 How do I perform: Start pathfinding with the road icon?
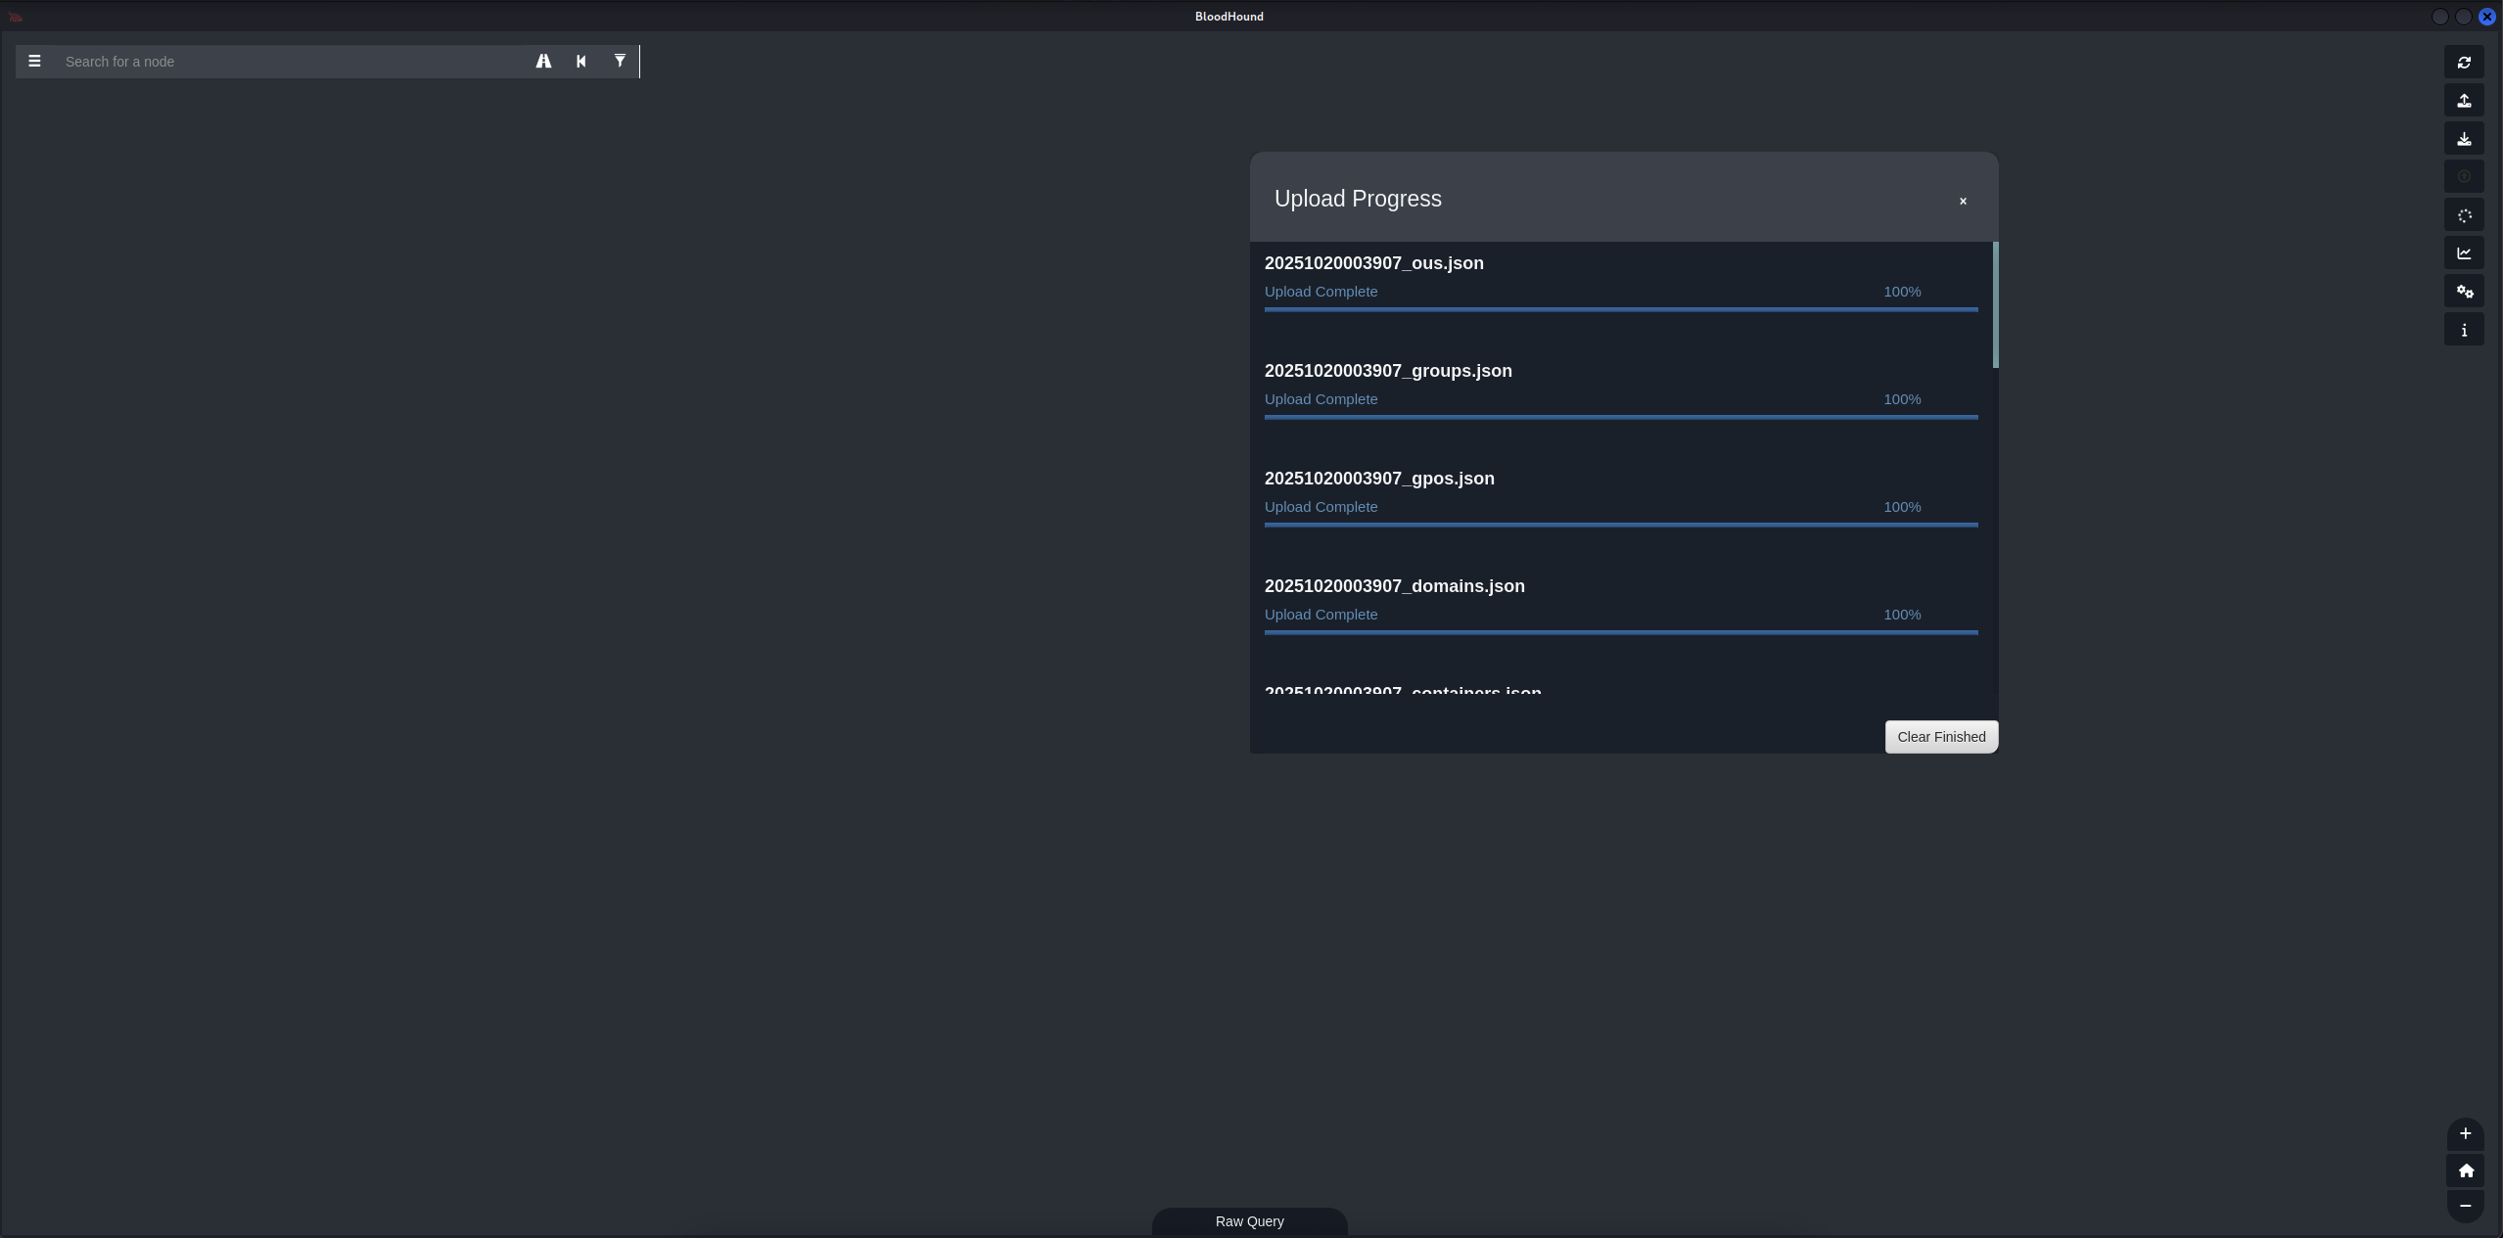click(543, 62)
